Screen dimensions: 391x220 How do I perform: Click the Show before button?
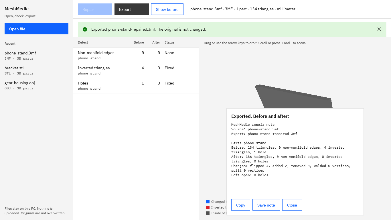(x=167, y=9)
